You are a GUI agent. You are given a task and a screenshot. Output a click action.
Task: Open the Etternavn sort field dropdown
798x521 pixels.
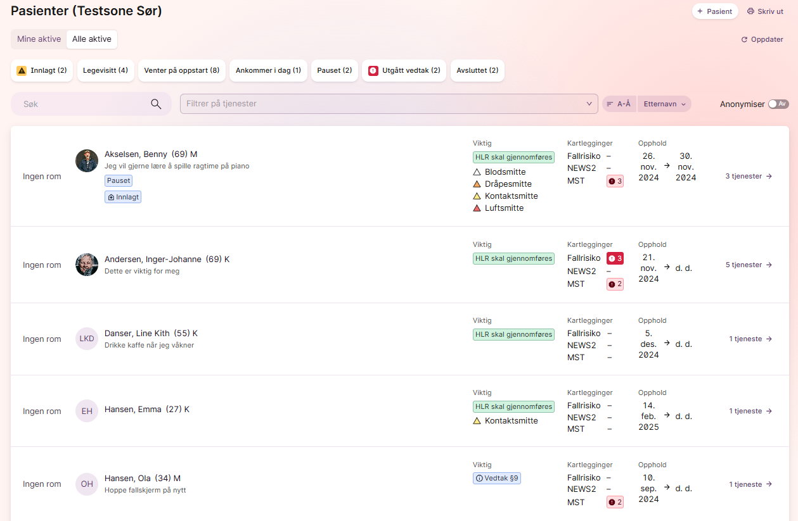(x=664, y=104)
